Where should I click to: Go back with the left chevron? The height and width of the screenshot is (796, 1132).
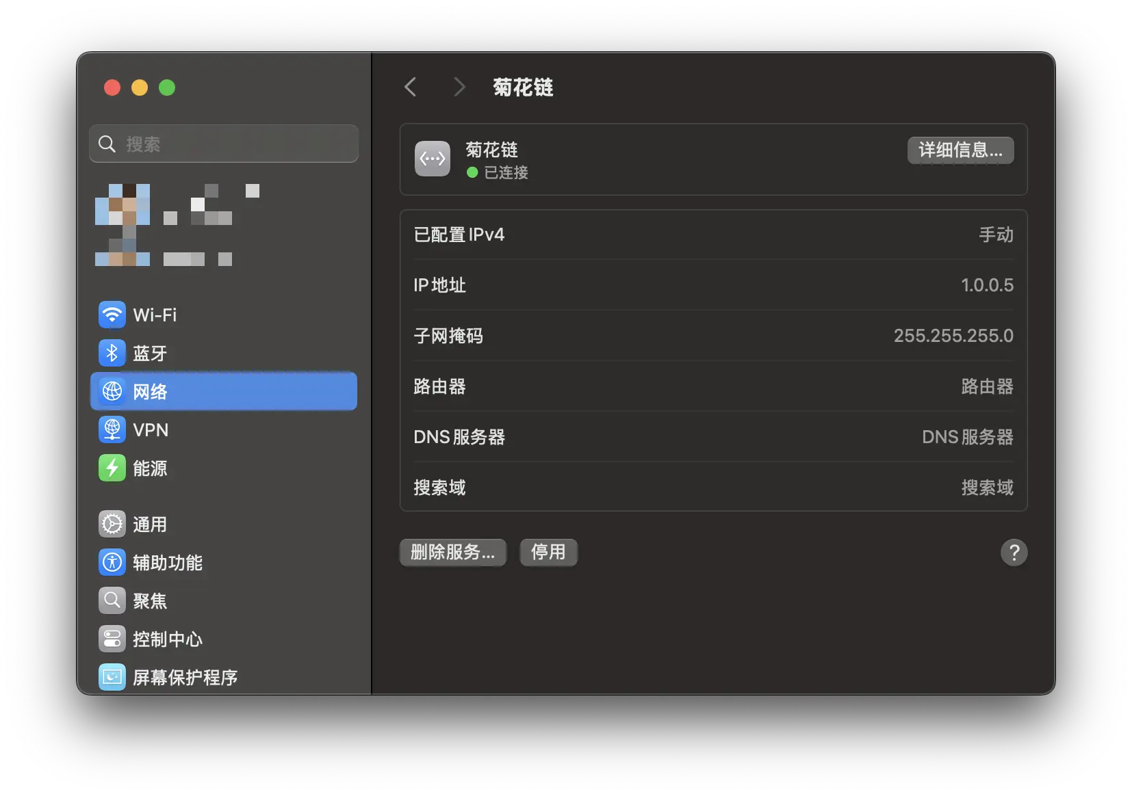click(x=411, y=88)
